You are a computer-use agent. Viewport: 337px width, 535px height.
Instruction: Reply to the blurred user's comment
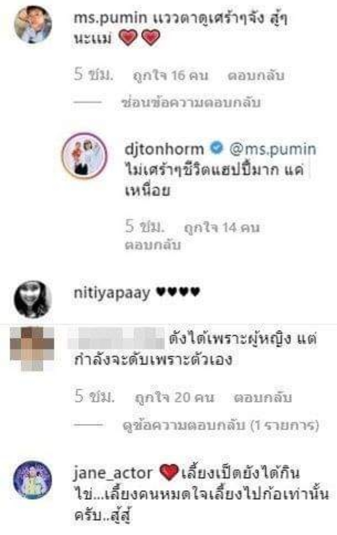(263, 398)
